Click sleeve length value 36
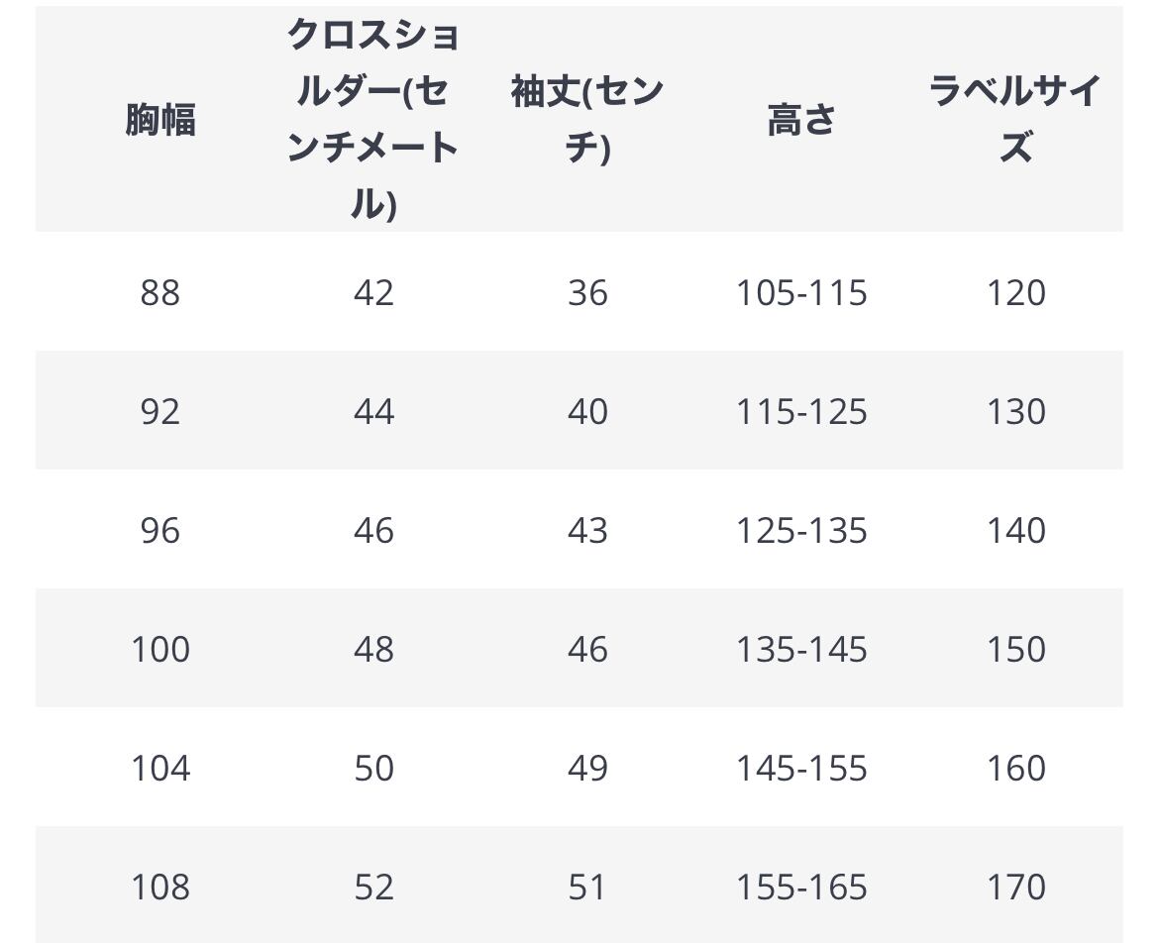This screenshot has width=1159, height=943. 587,292
